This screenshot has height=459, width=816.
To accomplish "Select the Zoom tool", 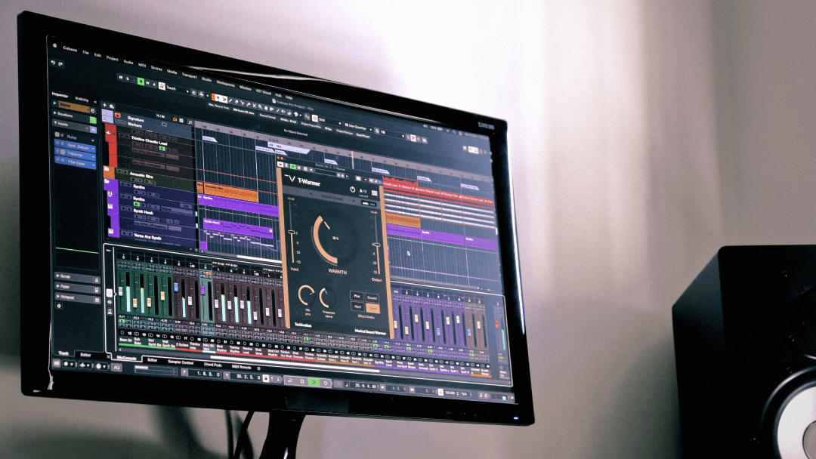I will 260,107.
